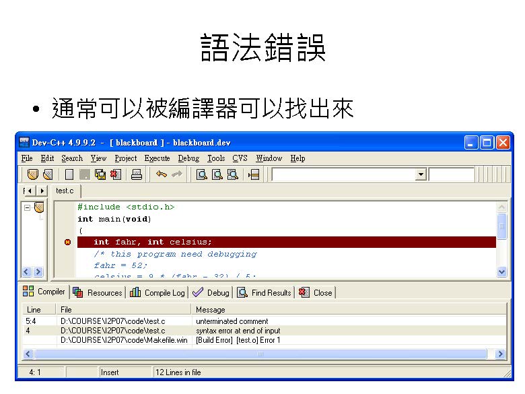This screenshot has height=394, width=525.
Task: Select the "unterminated comment" error row
Action: tap(232, 321)
